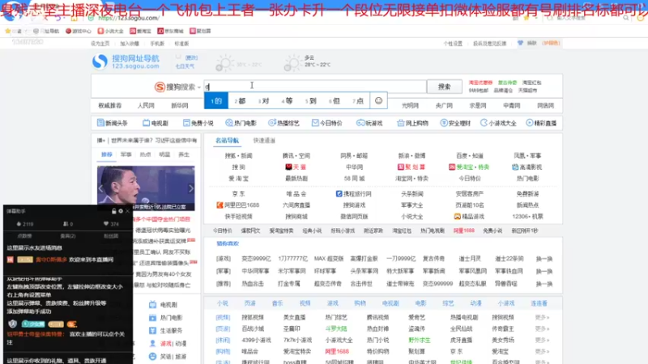Click the lock icon in 弹幕助手 panel
Image resolution: width=648 pixels, height=364 pixels.
pyautogui.click(x=113, y=211)
